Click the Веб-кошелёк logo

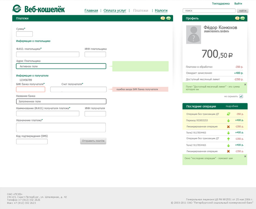(x=39, y=9)
